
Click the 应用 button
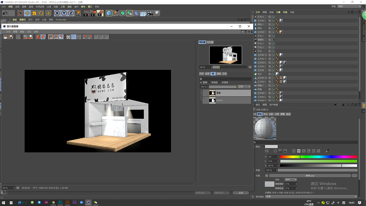click(240, 193)
